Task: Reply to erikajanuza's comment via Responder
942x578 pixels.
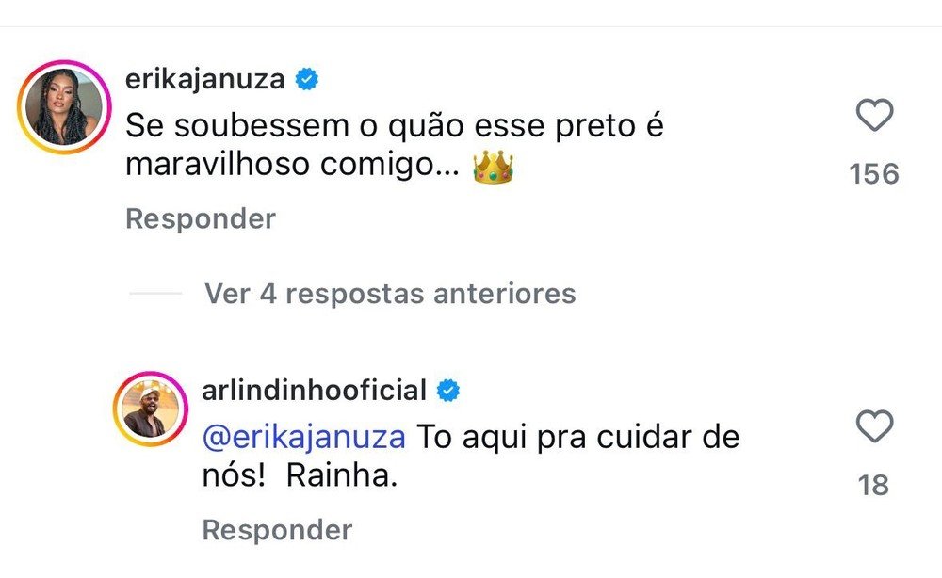Action: coord(200,218)
